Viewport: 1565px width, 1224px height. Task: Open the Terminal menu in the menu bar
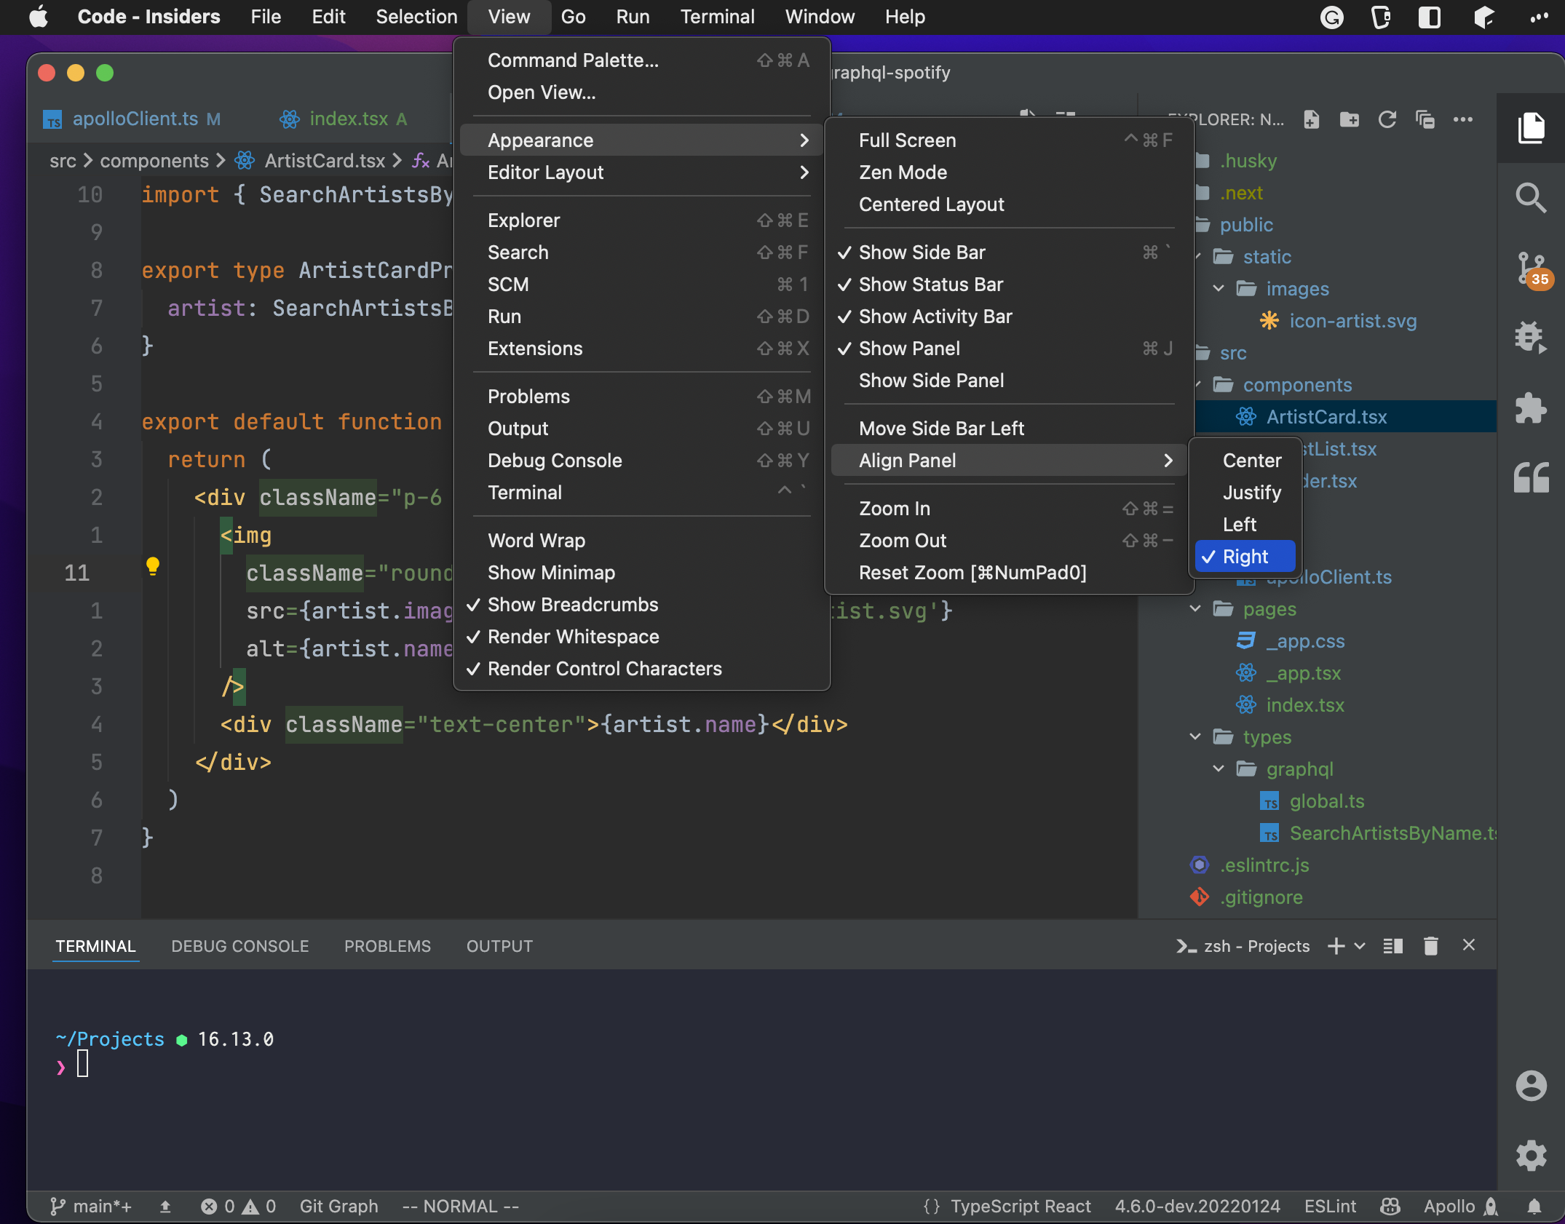pos(717,16)
